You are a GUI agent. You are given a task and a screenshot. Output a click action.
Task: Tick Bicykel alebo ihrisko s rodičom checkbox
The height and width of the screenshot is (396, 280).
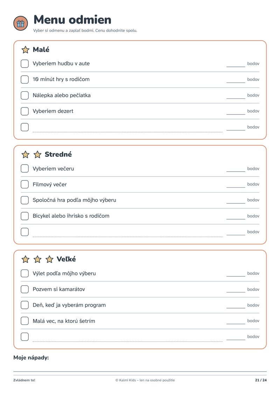tap(24, 216)
